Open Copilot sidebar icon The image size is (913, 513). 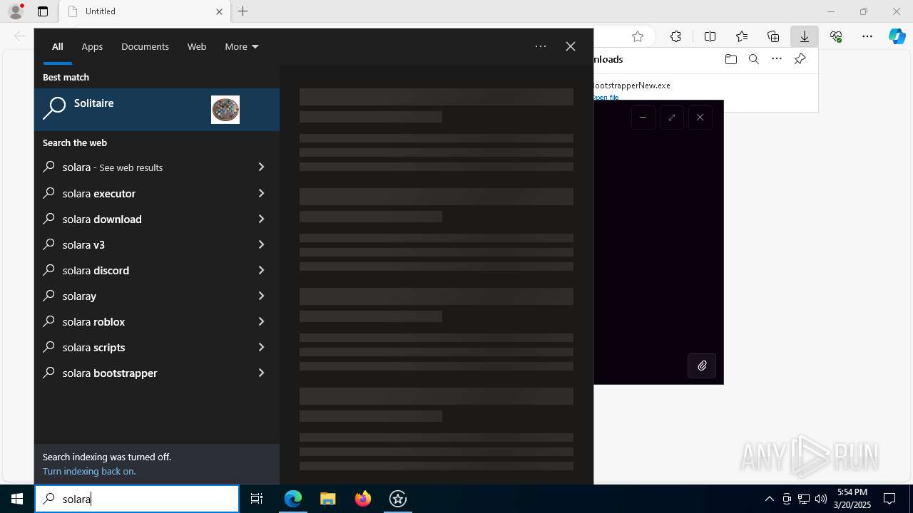tap(897, 36)
